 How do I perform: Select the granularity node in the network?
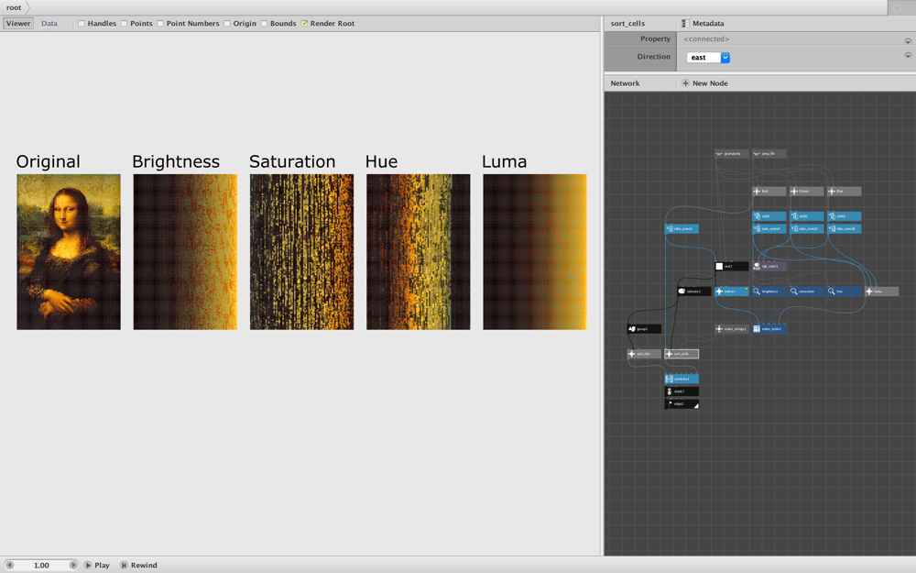[731, 154]
